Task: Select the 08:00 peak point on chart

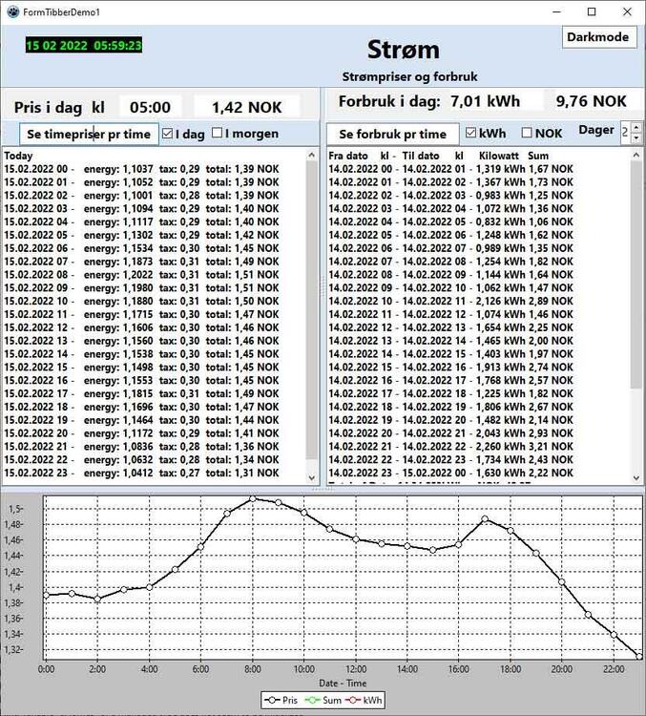Action: click(253, 498)
